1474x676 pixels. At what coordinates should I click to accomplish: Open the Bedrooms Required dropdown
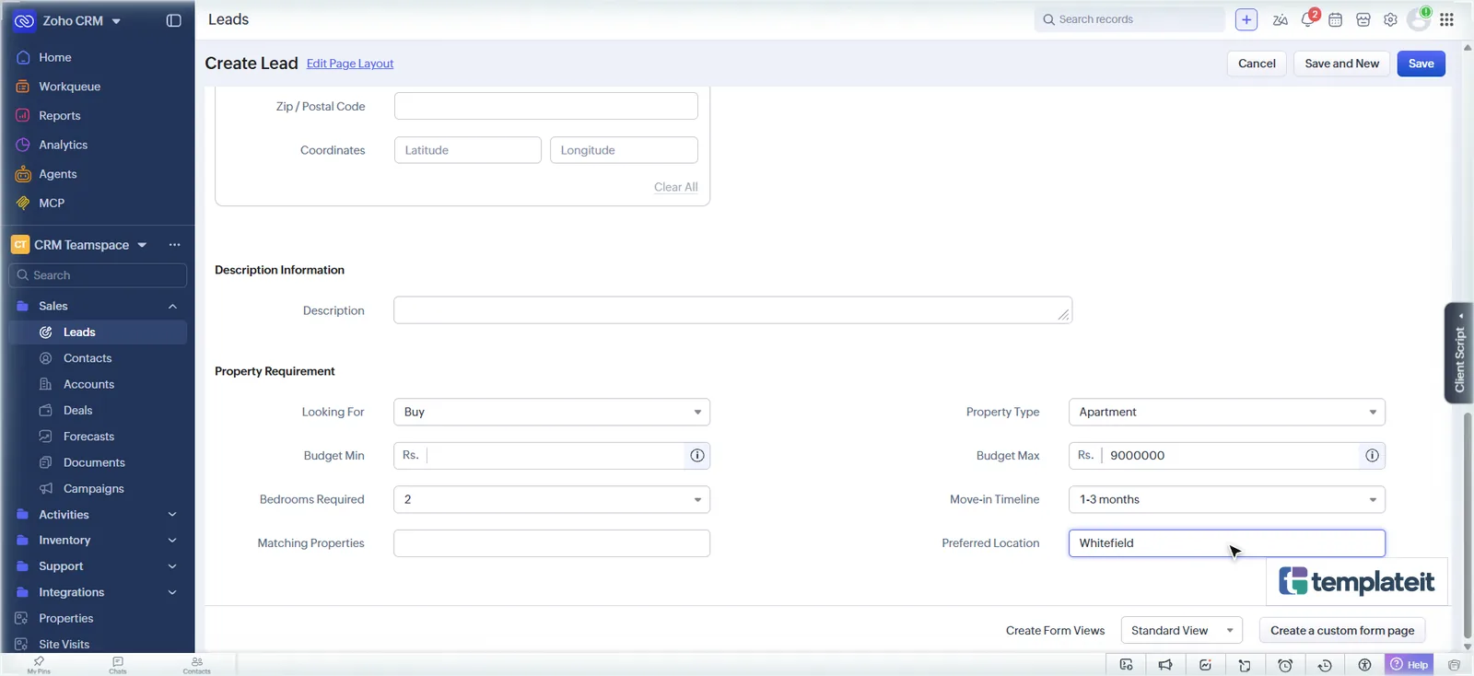(552, 499)
